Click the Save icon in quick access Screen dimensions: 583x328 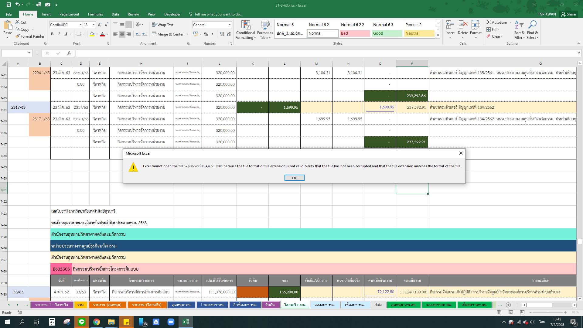pos(9,5)
